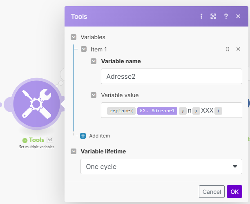250x204 pixels.
Task: Click the blue plus Add item icon
Action: [83, 136]
